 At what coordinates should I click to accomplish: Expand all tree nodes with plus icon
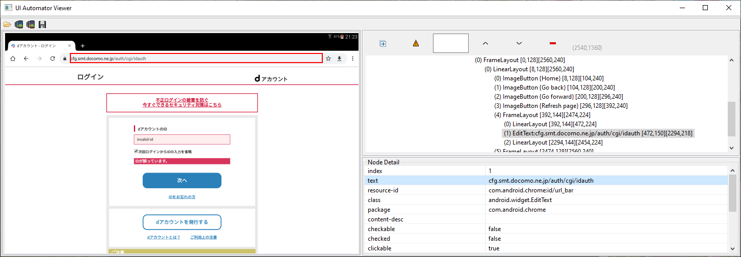tap(383, 43)
